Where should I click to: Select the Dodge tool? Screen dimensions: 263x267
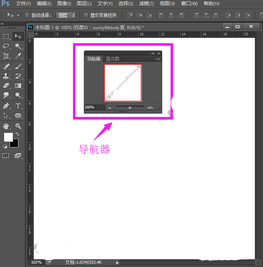(18, 95)
